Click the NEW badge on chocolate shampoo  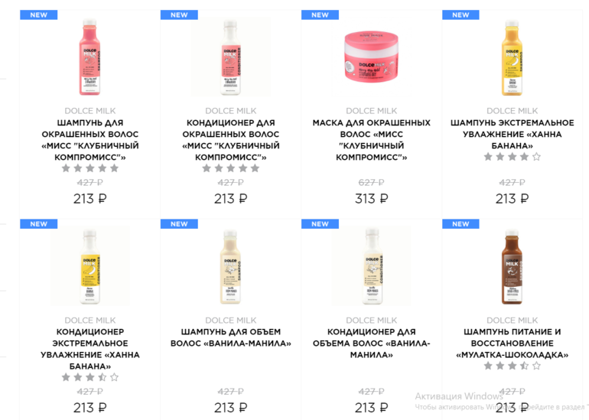click(460, 224)
